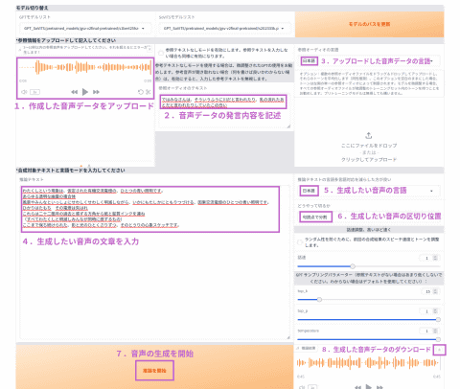Screen dimensions: 460x389
Task: Open the GPT model list dropdown
Action: tap(84, 29)
